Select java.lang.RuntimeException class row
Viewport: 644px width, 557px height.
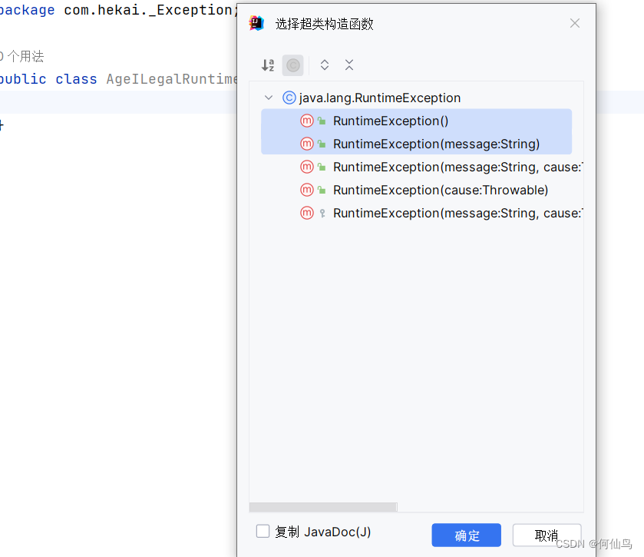click(416, 98)
